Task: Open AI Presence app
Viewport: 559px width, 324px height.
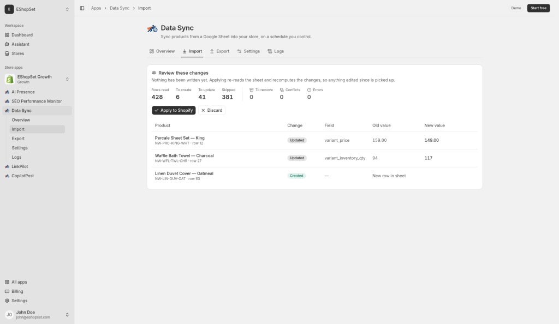Action: (x=37, y=92)
